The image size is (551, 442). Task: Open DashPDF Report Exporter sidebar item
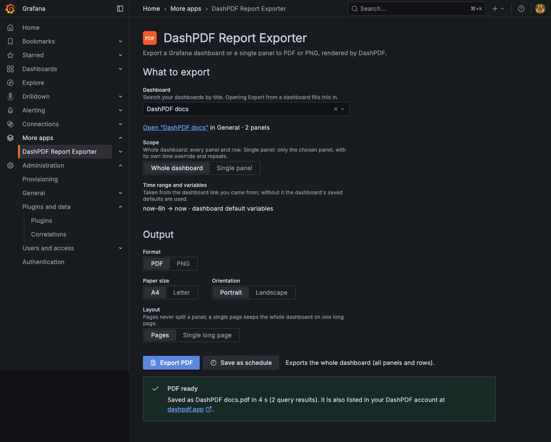[x=65, y=152]
